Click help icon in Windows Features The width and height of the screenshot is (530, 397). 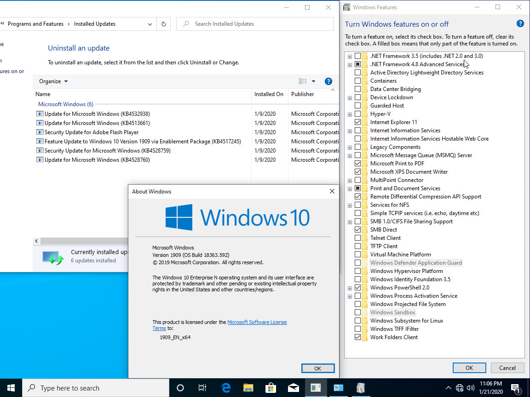tap(520, 23)
